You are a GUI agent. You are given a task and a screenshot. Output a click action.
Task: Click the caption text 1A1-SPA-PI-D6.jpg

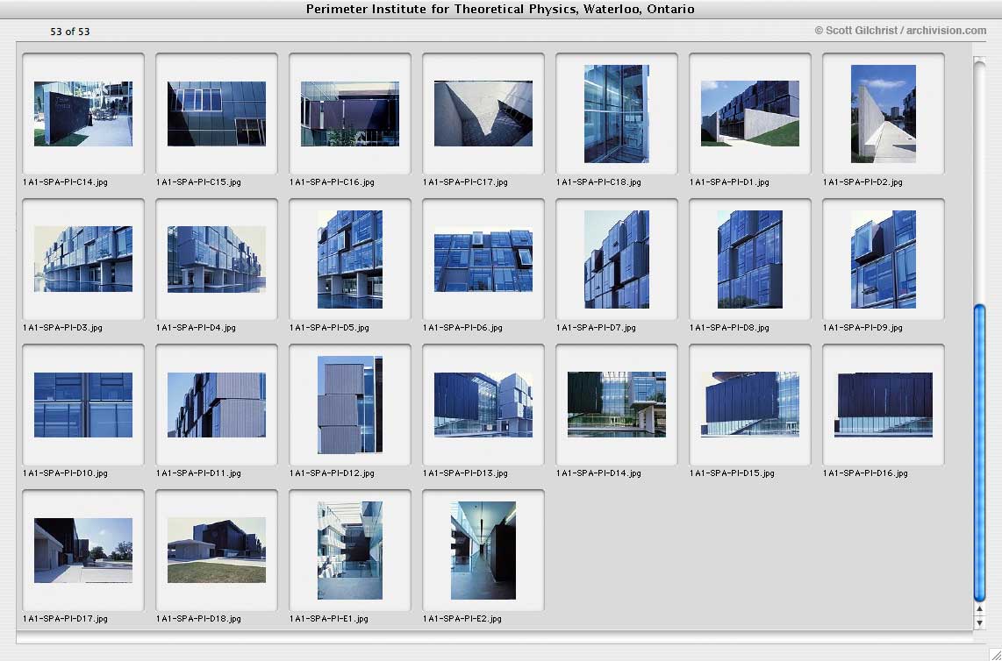pyautogui.click(x=462, y=328)
